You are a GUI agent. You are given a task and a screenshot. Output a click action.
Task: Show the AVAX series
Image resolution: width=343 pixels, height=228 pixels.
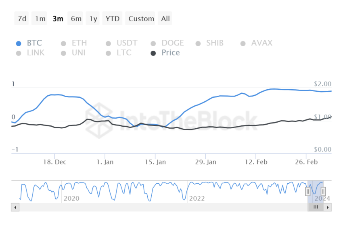(256, 43)
